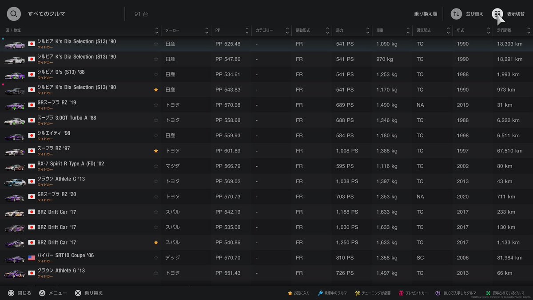Click the Japan flag on GRスープラ RZ '20 row
This screenshot has width=533, height=300.
(x=32, y=197)
